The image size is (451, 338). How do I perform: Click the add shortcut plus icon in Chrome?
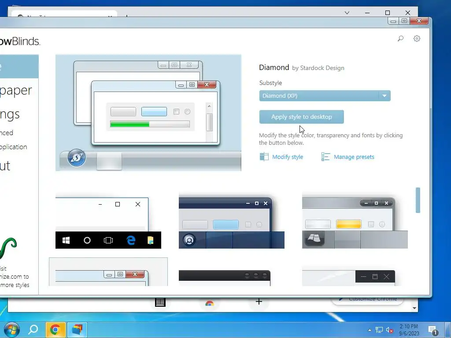coord(259,301)
